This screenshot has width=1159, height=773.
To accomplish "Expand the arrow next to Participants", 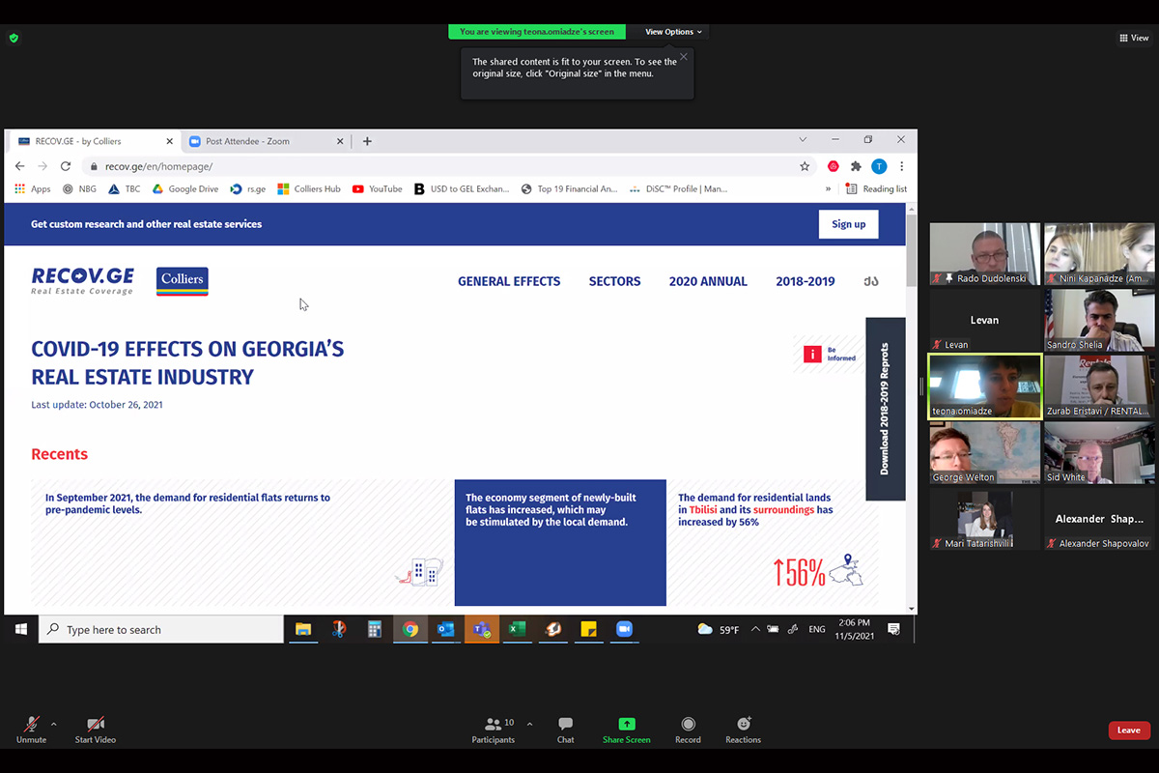I will coord(529,724).
